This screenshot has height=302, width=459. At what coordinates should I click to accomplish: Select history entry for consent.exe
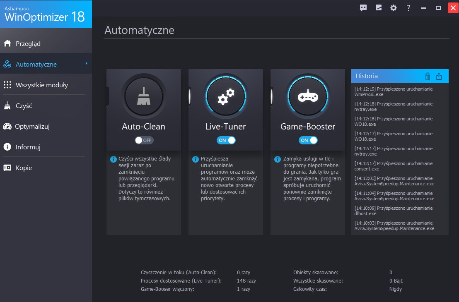[x=394, y=166]
